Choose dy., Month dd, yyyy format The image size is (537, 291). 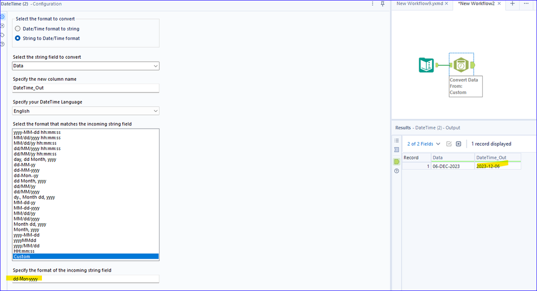click(x=85, y=197)
